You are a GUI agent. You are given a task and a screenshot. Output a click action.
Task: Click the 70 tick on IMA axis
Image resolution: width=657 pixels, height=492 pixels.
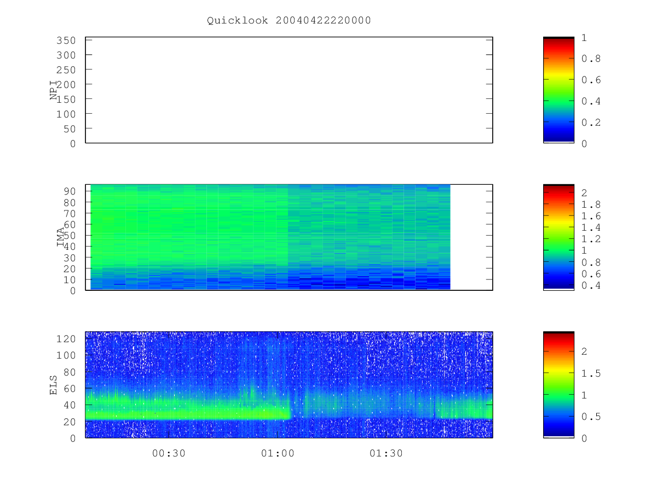point(68,213)
